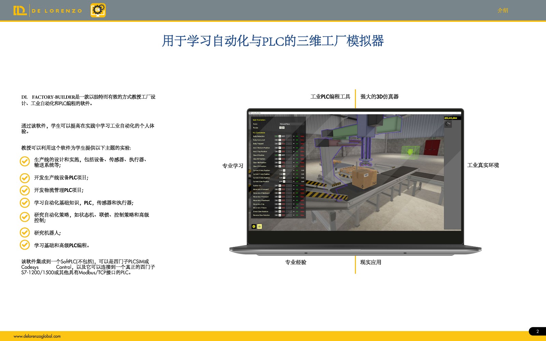Toggle Move Axis X Forward switch

pyautogui.click(x=280, y=189)
